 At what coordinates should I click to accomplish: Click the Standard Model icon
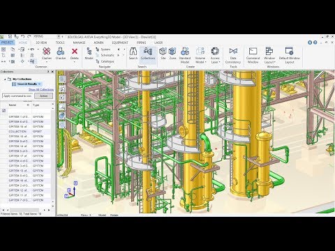185,51
